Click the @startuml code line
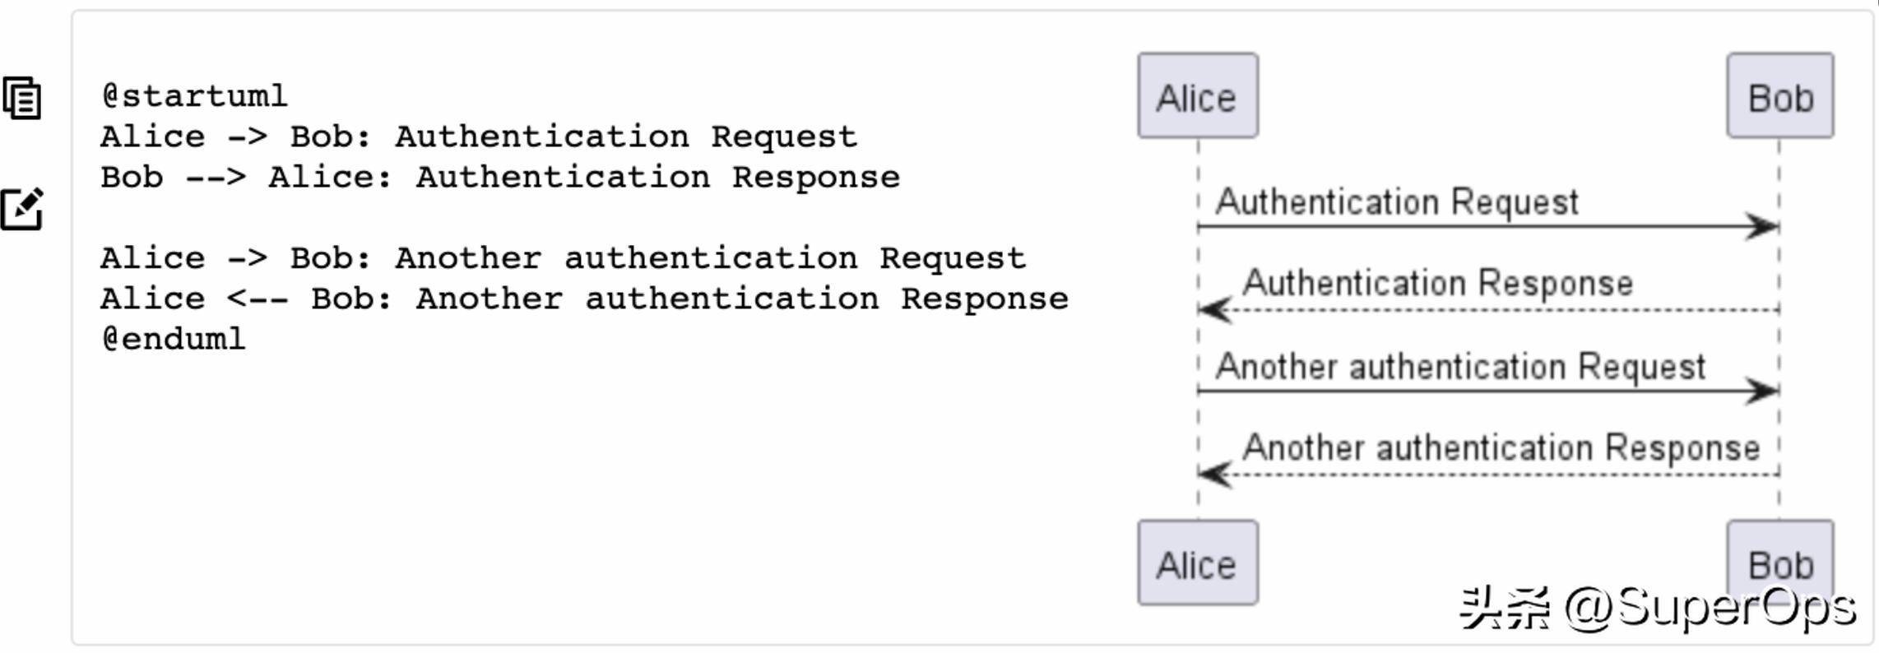The width and height of the screenshot is (1879, 653). [195, 96]
